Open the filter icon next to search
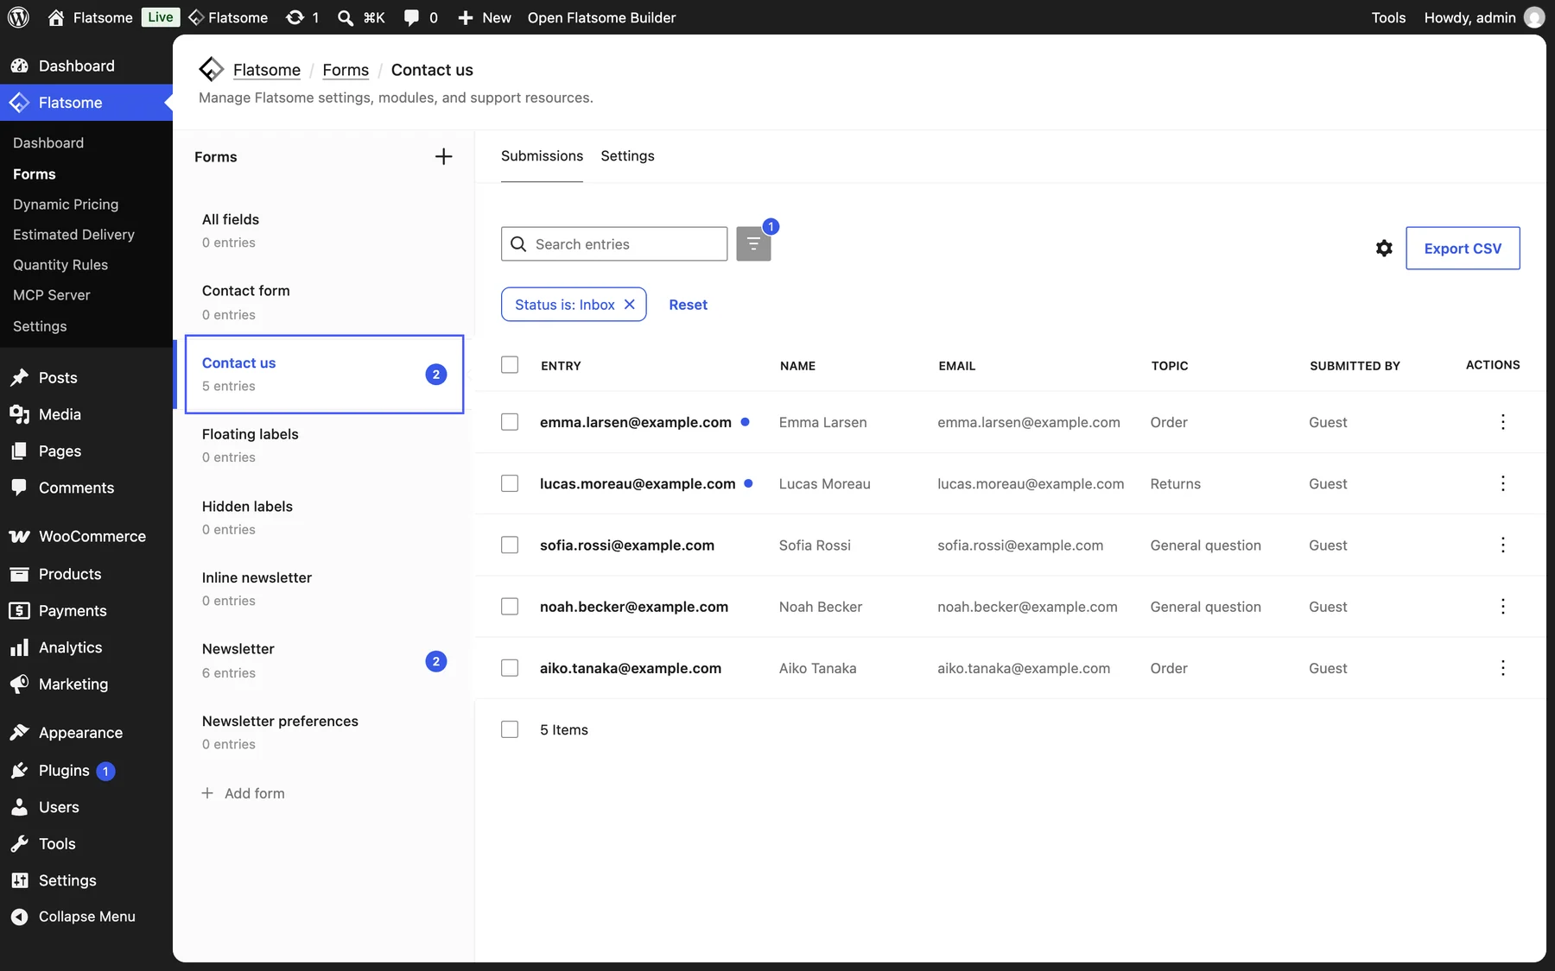 pos(753,244)
